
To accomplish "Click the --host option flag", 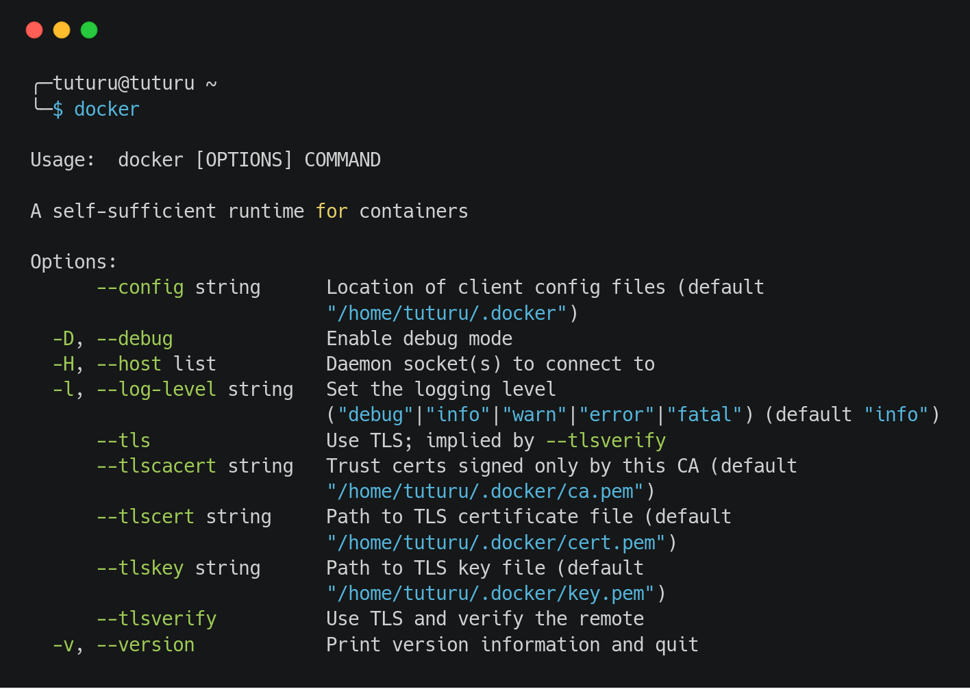I will 129,364.
